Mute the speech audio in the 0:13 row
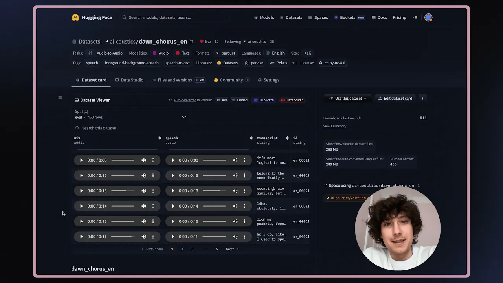503x283 pixels. [x=235, y=191]
